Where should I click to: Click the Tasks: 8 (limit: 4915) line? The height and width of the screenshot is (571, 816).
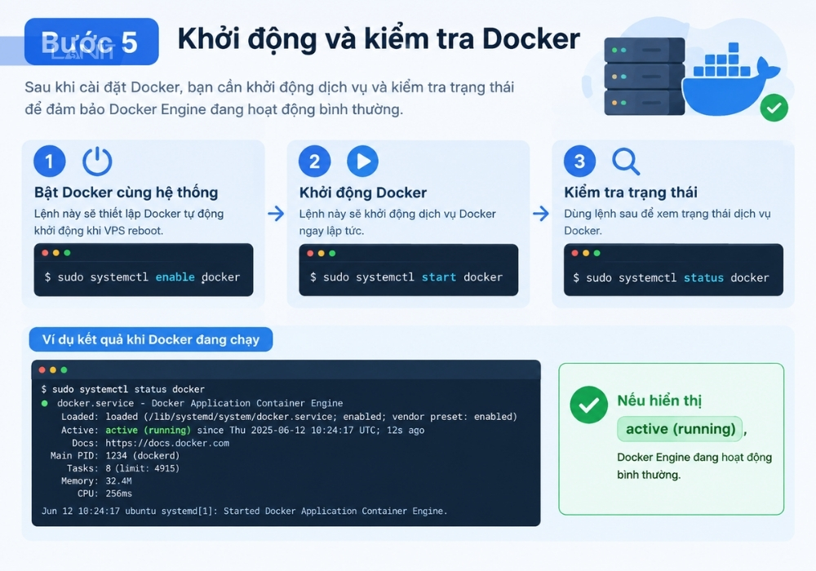123,468
